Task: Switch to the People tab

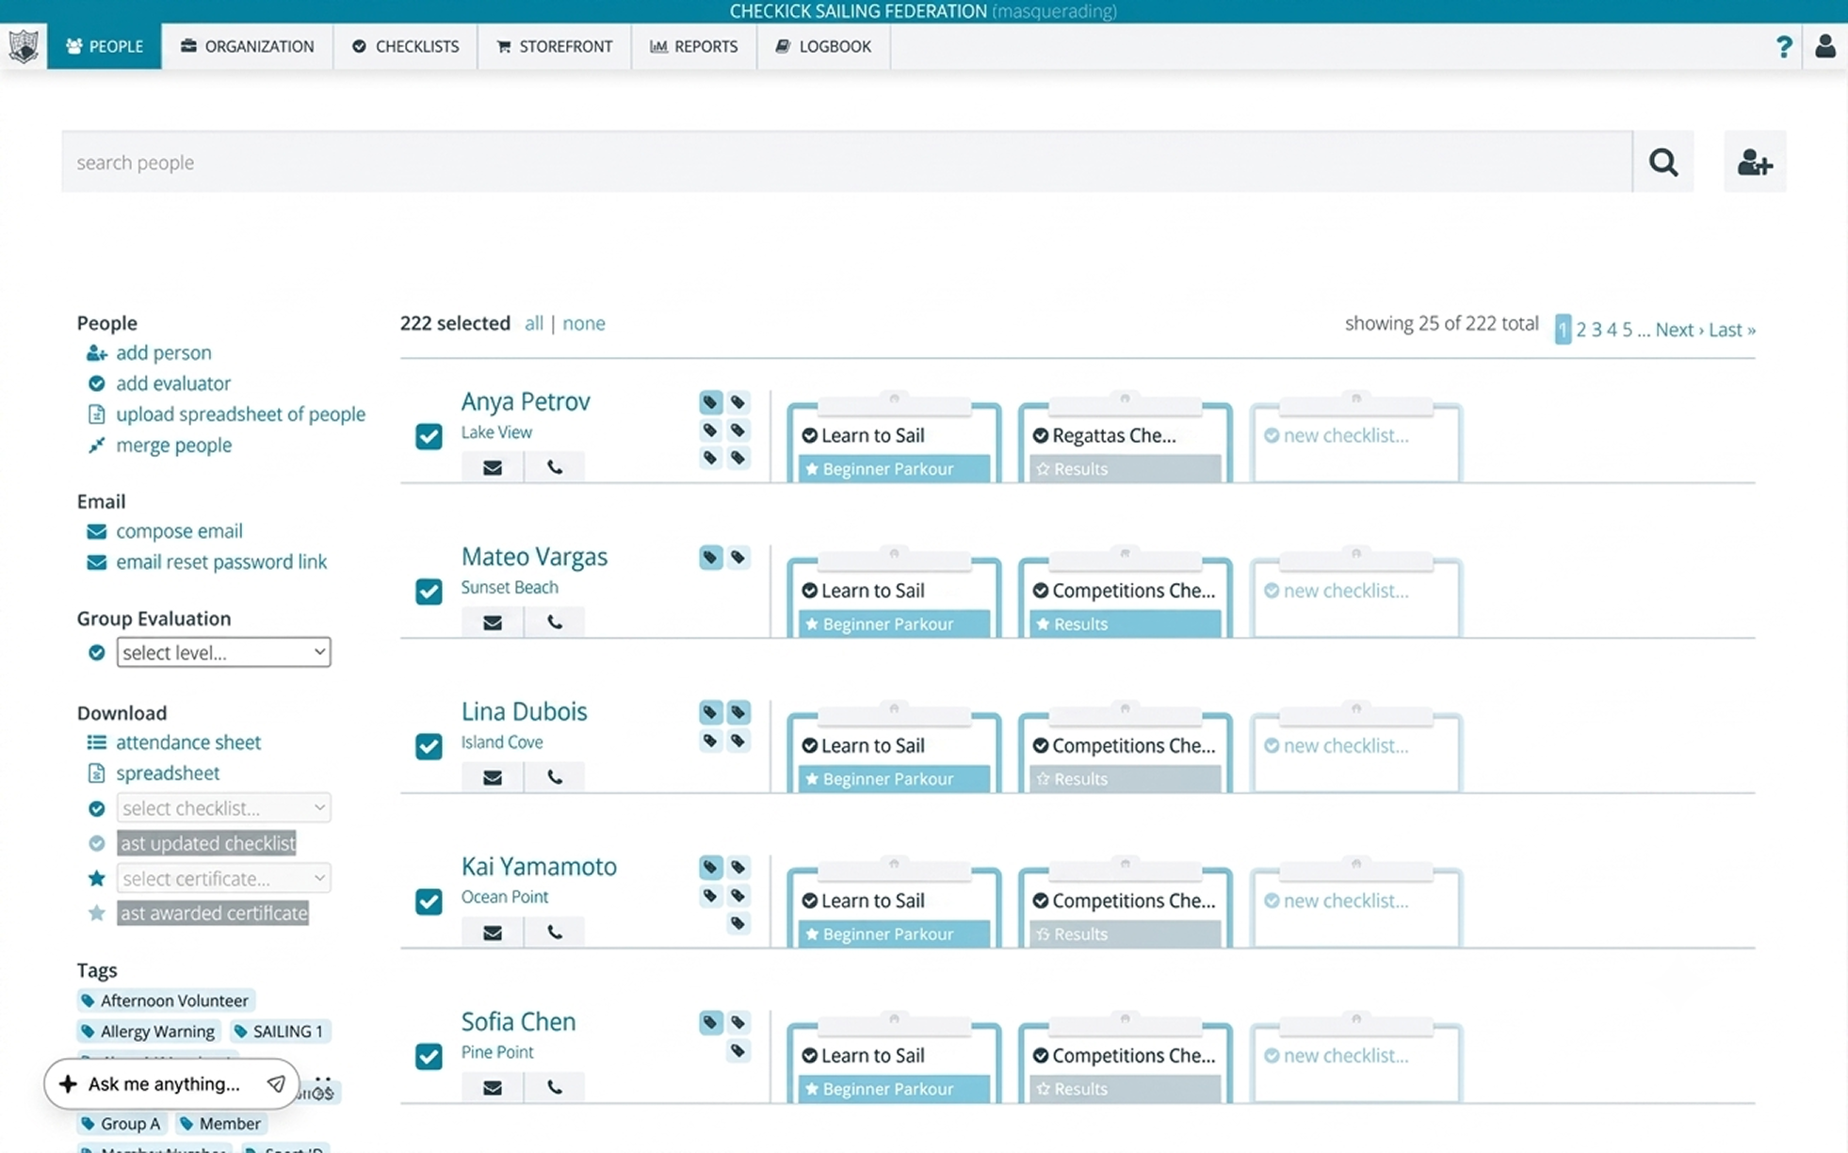Action: point(105,46)
